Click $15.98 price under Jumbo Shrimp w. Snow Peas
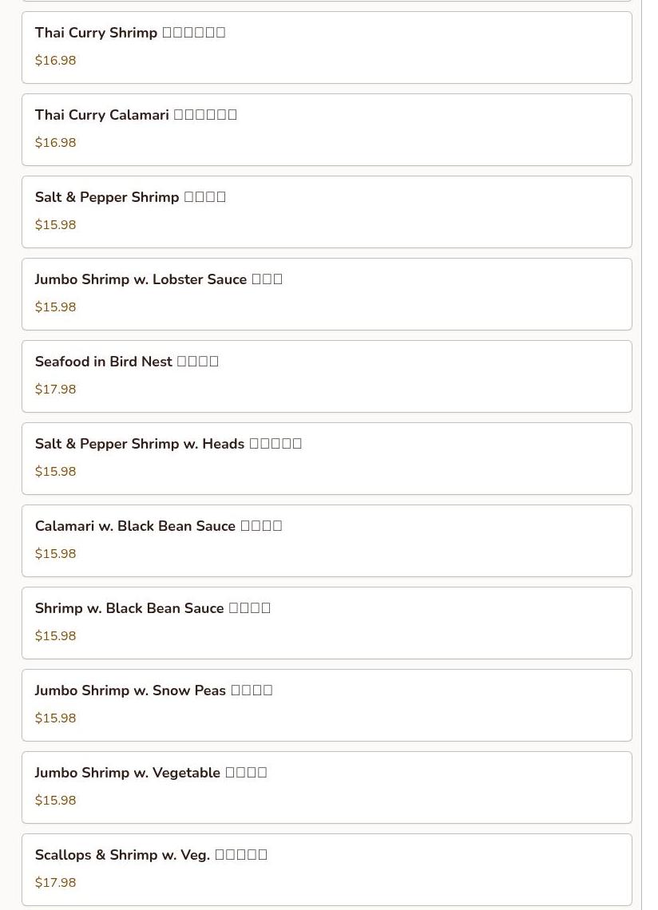The width and height of the screenshot is (658, 910). point(55,718)
